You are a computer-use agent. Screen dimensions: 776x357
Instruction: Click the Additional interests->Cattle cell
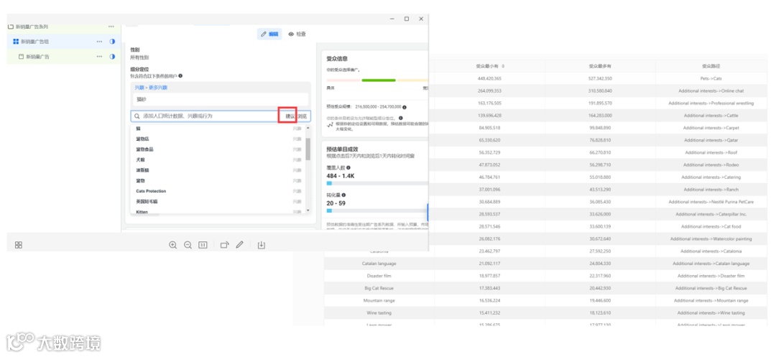coord(711,116)
